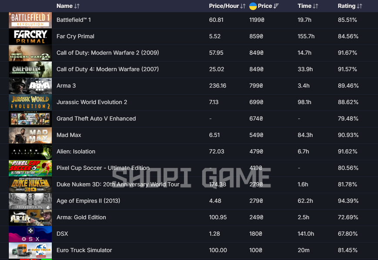
Task: Select the Battlefield™ 1 title
Action: pyautogui.click(x=74, y=20)
